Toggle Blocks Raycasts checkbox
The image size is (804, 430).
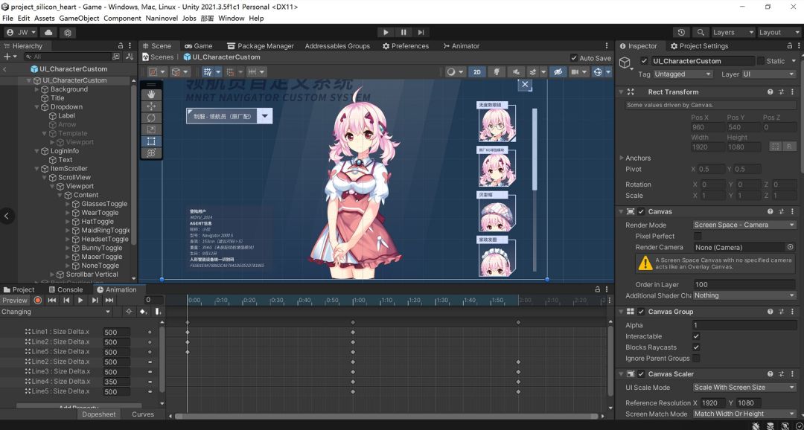tap(696, 347)
